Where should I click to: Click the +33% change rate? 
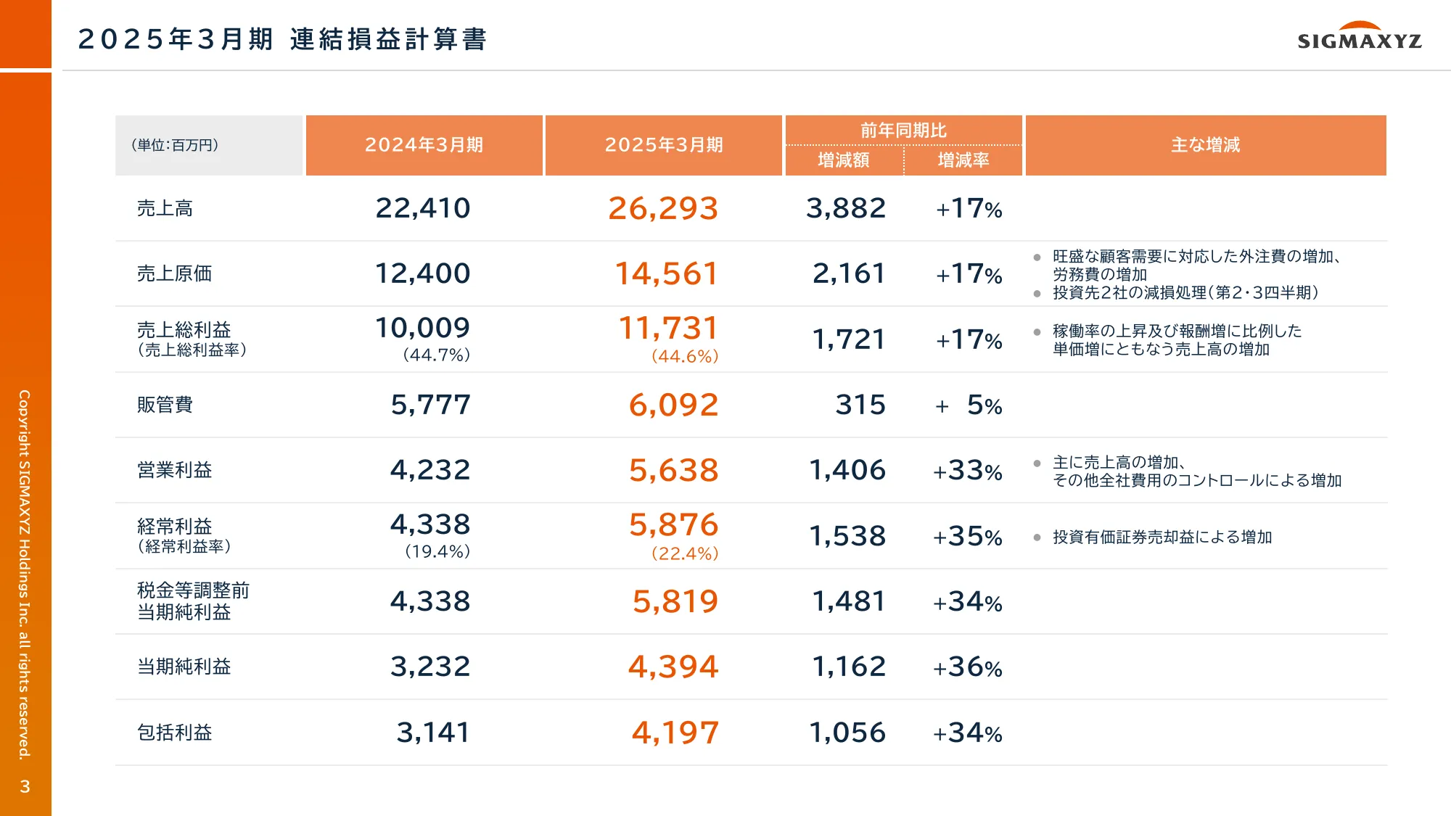968,471
